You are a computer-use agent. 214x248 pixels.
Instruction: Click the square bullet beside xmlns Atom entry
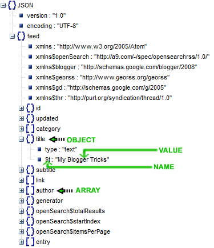pyautogui.click(x=30, y=46)
